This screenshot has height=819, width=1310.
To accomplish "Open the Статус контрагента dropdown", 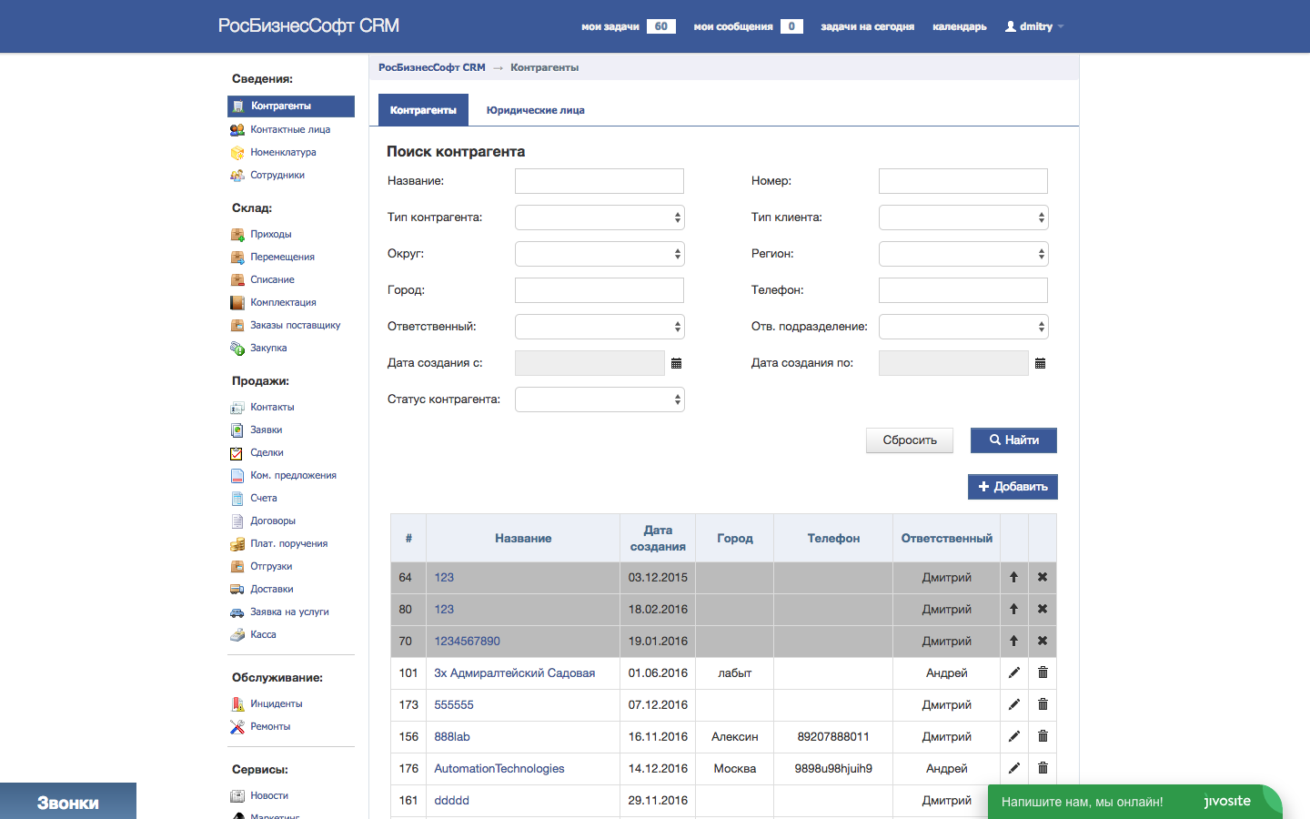I will click(599, 399).
